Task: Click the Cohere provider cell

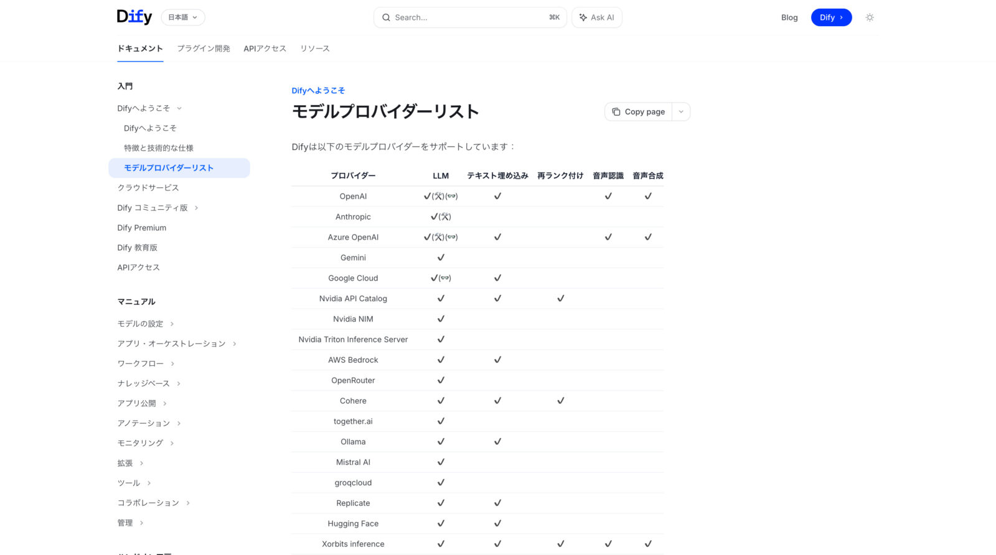Action: click(353, 401)
